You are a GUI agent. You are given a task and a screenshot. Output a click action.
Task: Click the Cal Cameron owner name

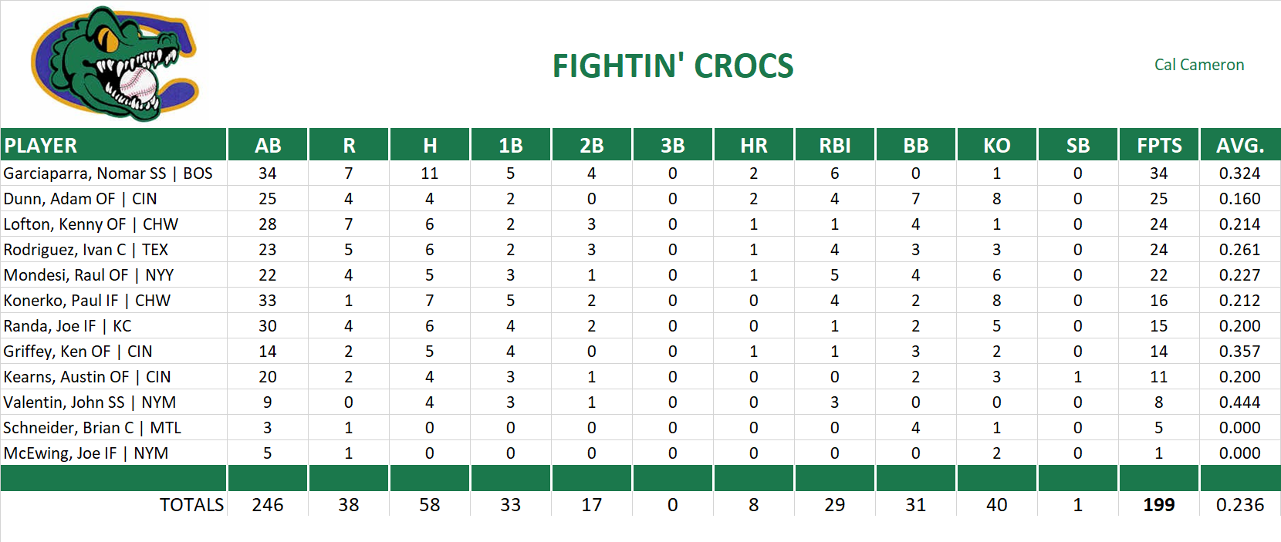tap(1198, 65)
